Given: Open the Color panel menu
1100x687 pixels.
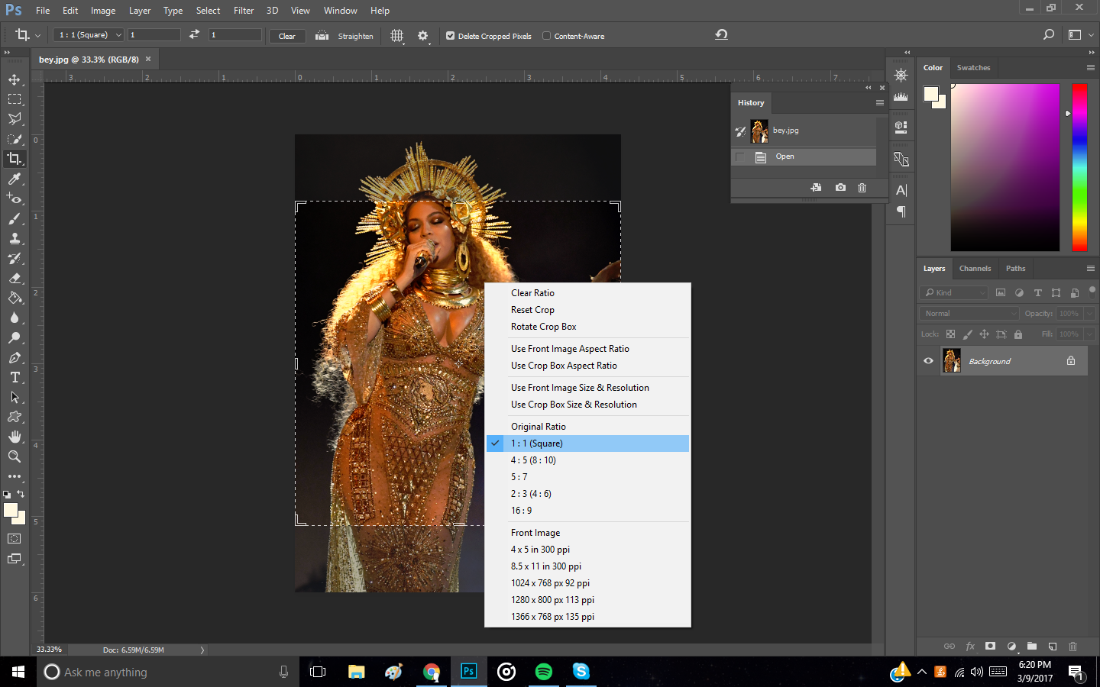Looking at the screenshot, I should pyautogui.click(x=1090, y=67).
